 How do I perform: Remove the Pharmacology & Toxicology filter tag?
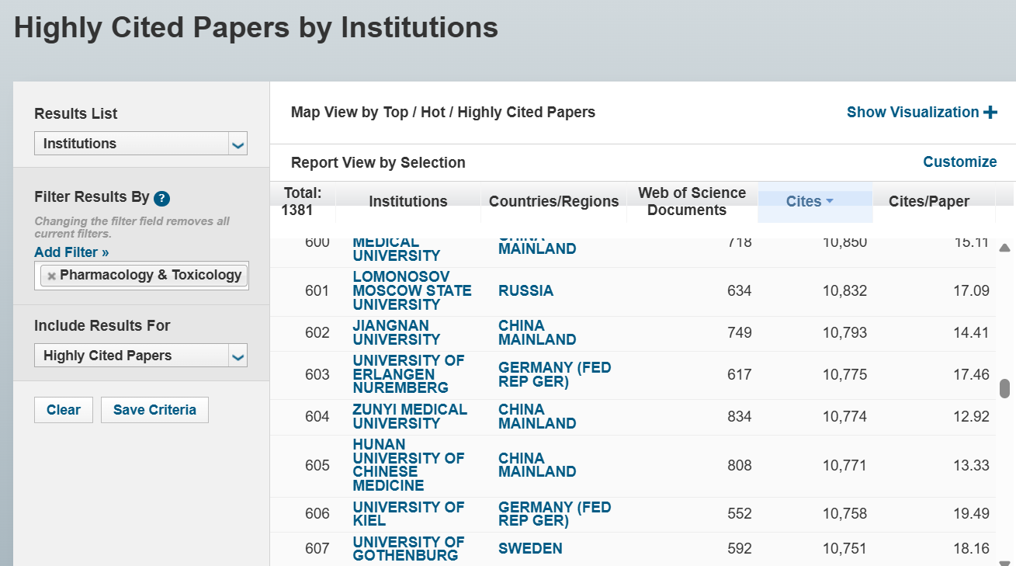coord(51,276)
